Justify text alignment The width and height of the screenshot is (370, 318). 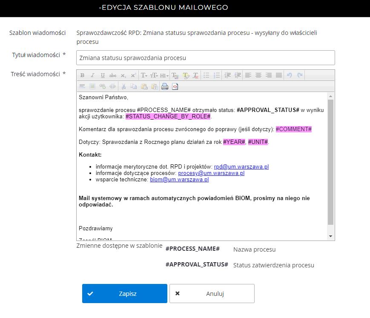279,75
